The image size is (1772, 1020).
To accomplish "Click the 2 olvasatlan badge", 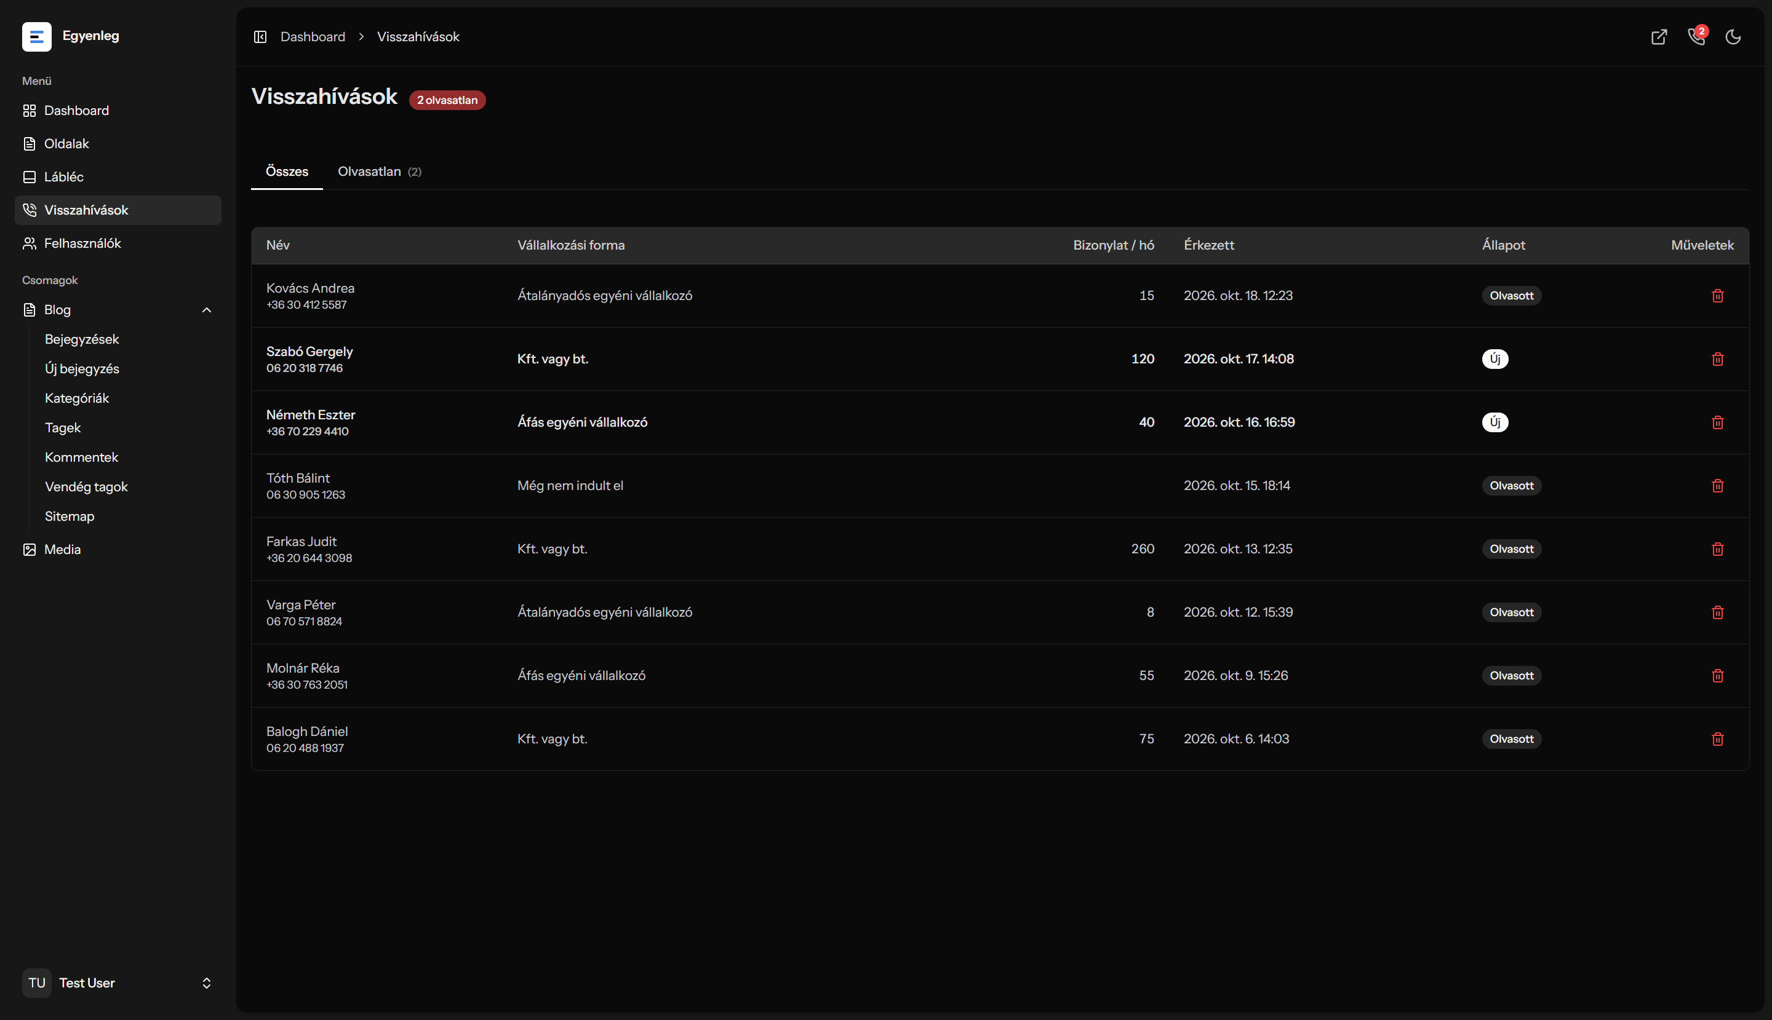I will [447, 100].
